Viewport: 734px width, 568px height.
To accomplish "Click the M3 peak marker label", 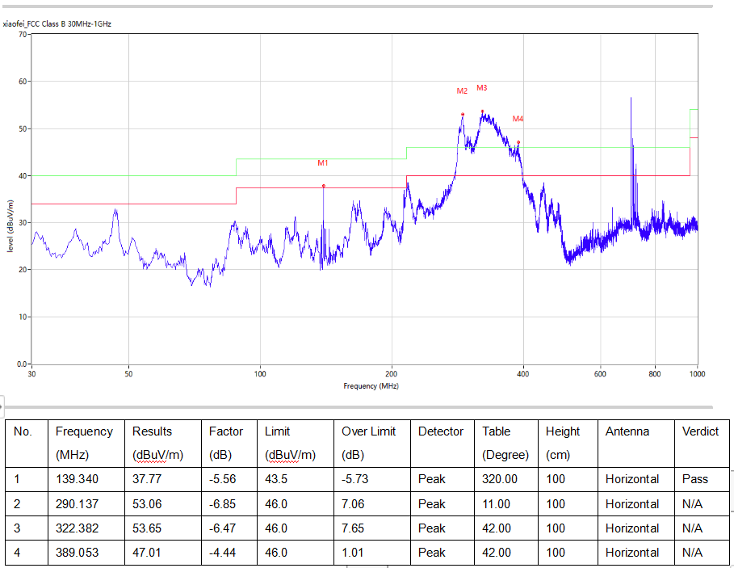I will click(x=482, y=88).
